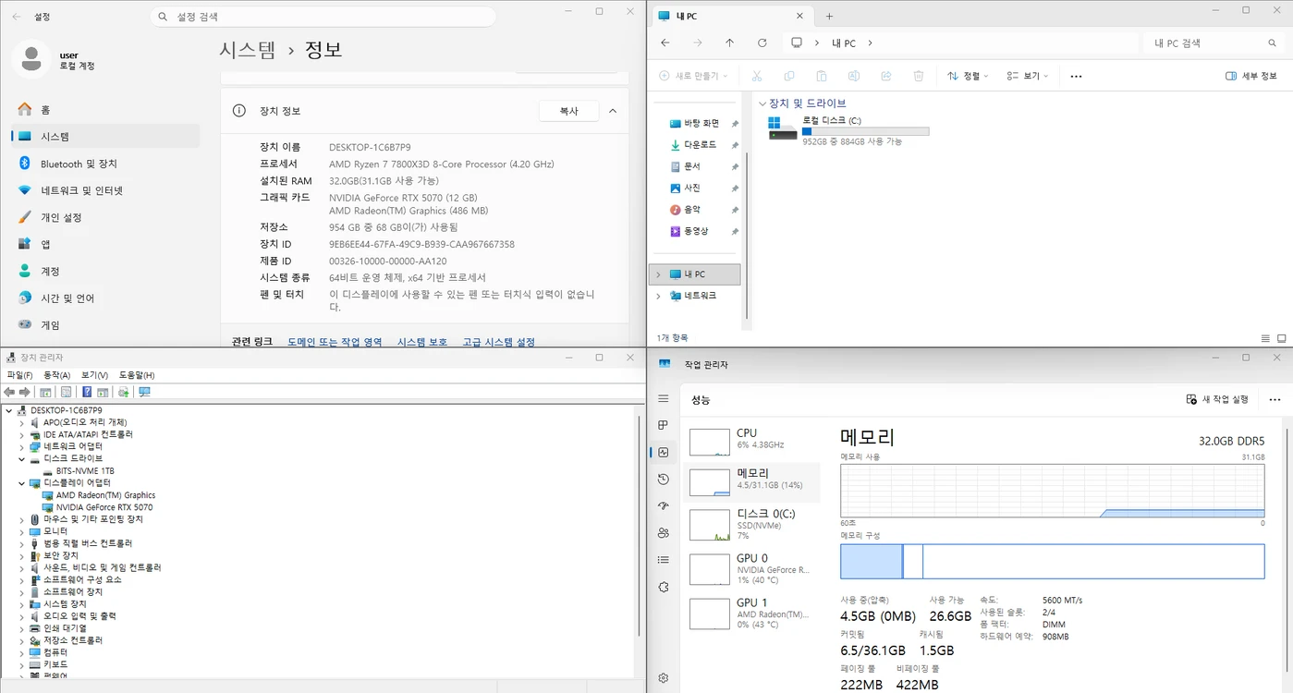Click the 내 PC 검색 search field
The image size is (1293, 693).
[1214, 43]
